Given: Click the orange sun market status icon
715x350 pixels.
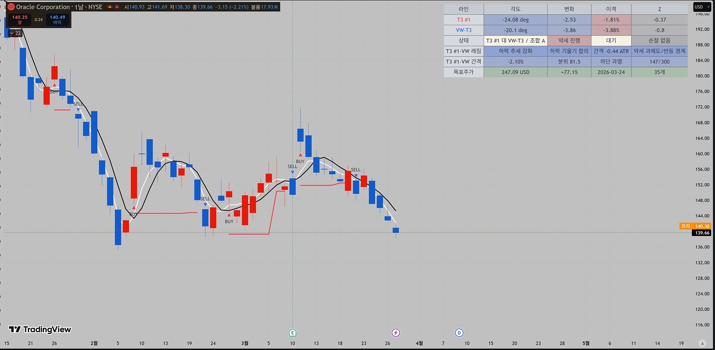Looking at the screenshot, I should [x=109, y=7].
